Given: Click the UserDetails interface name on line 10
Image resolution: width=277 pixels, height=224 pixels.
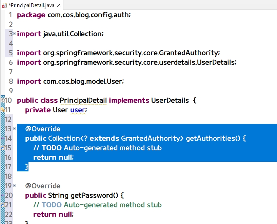Looking at the screenshot, I should coord(170,100).
